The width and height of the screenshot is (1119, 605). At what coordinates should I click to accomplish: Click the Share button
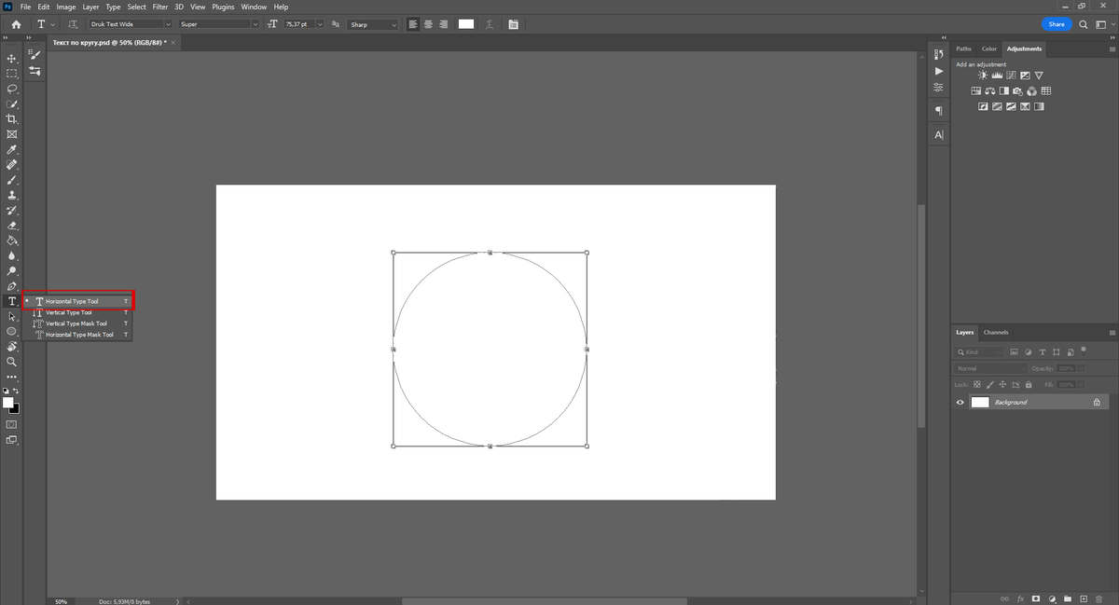1057,24
